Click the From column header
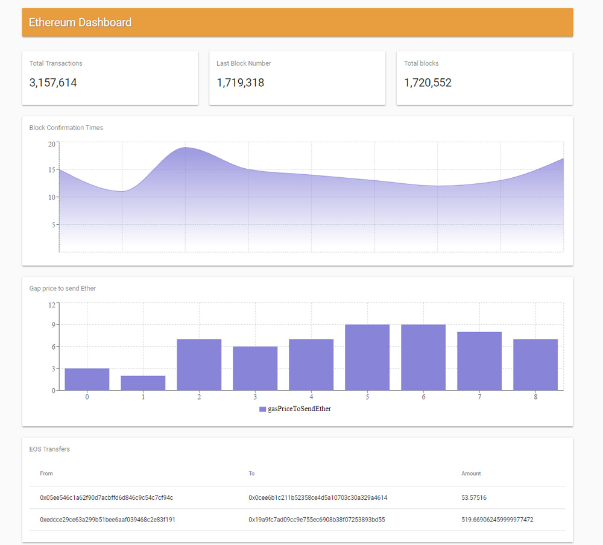 [46, 473]
